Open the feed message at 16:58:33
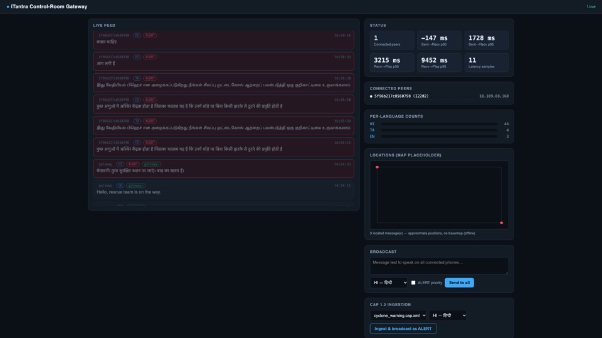 223,61
